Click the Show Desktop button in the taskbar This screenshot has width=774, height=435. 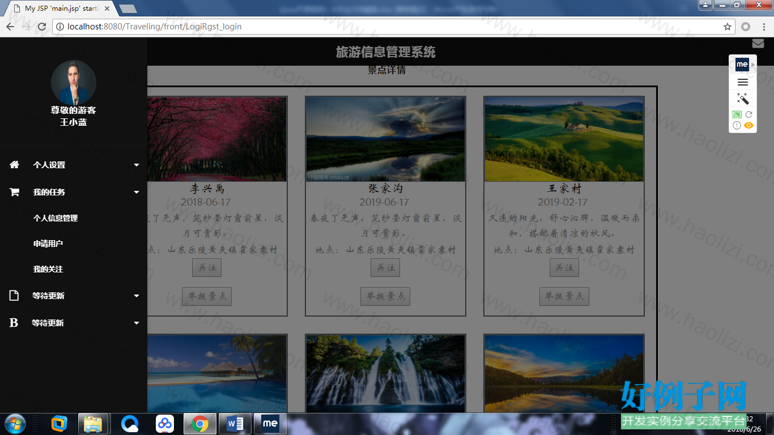click(x=769, y=424)
